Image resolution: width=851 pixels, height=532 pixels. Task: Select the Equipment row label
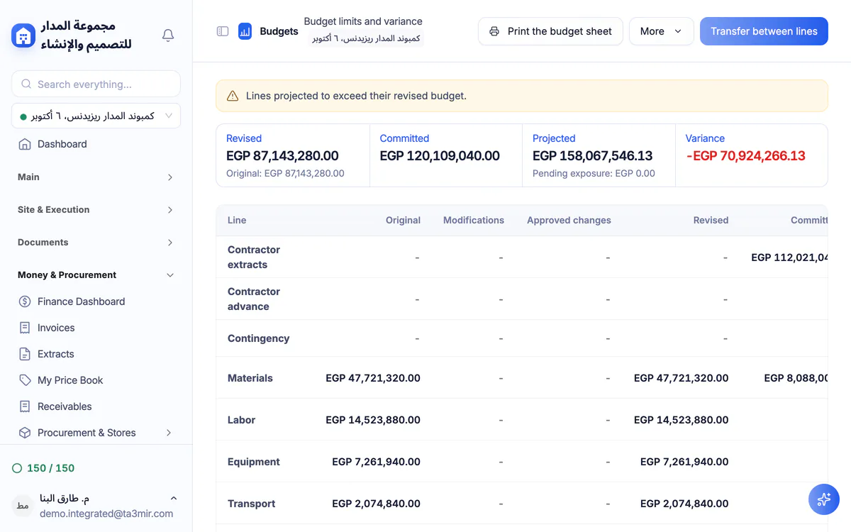(254, 462)
